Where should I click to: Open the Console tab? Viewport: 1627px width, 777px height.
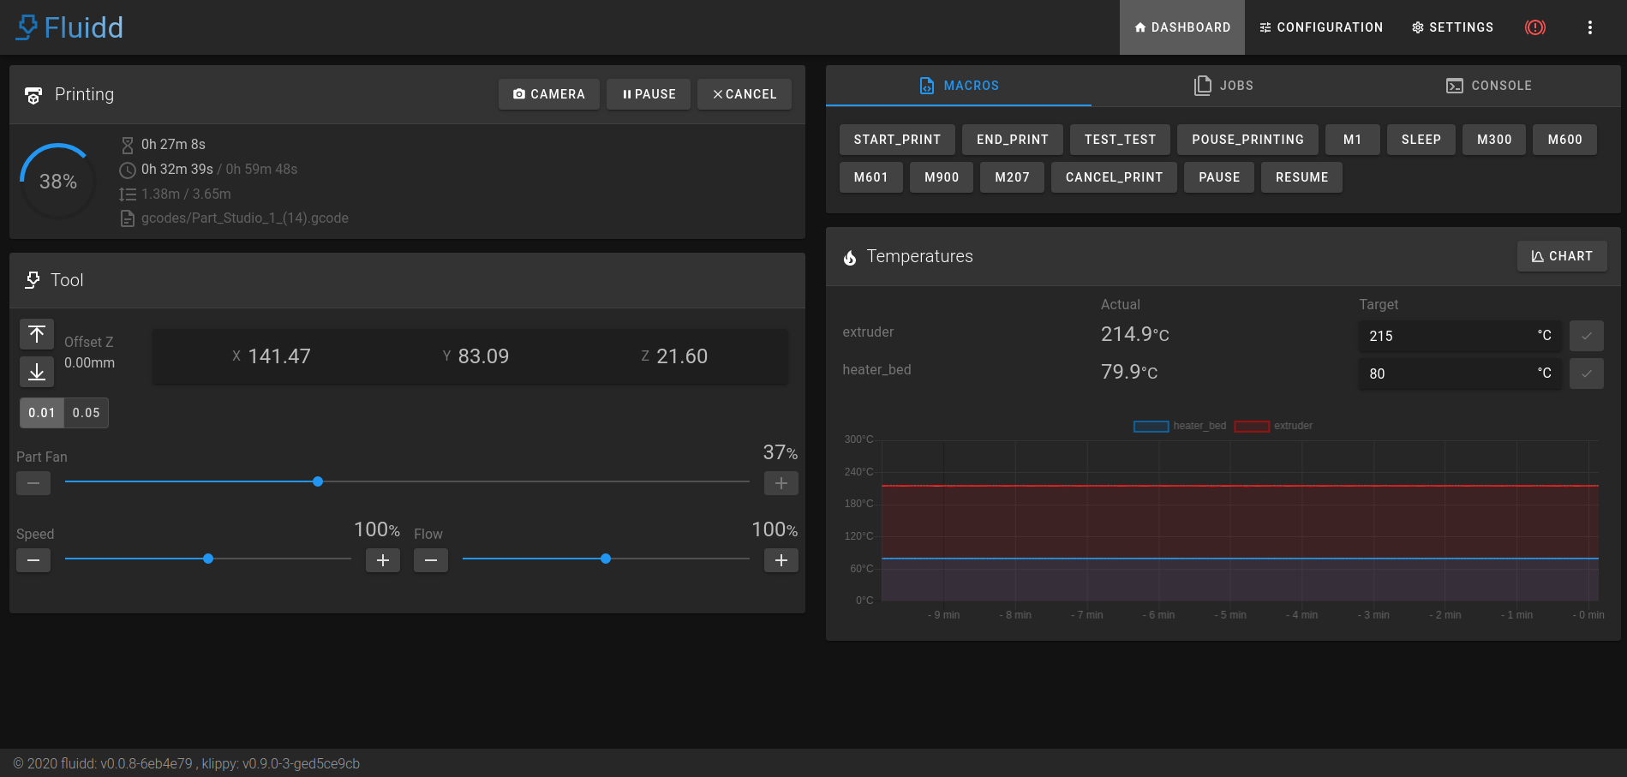pos(1488,86)
